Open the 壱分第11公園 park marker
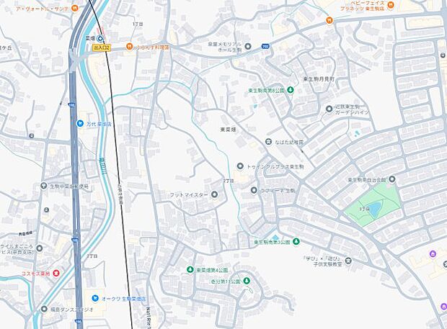This screenshot has height=329, width=447. pyautogui.click(x=247, y=281)
